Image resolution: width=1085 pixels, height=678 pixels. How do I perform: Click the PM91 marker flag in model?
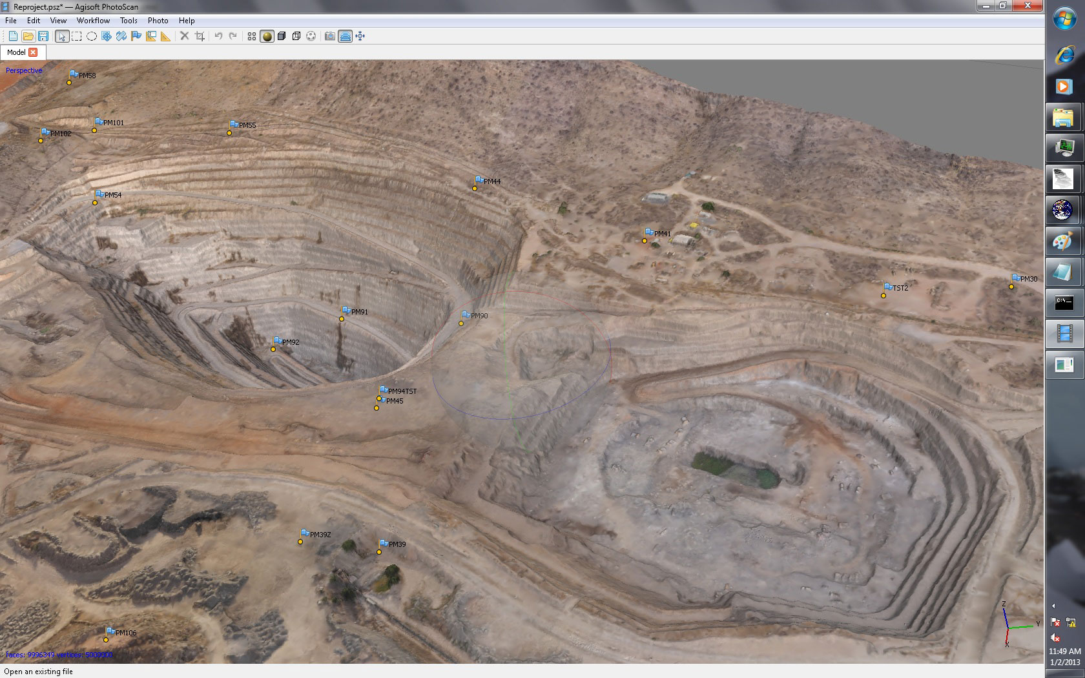(347, 311)
